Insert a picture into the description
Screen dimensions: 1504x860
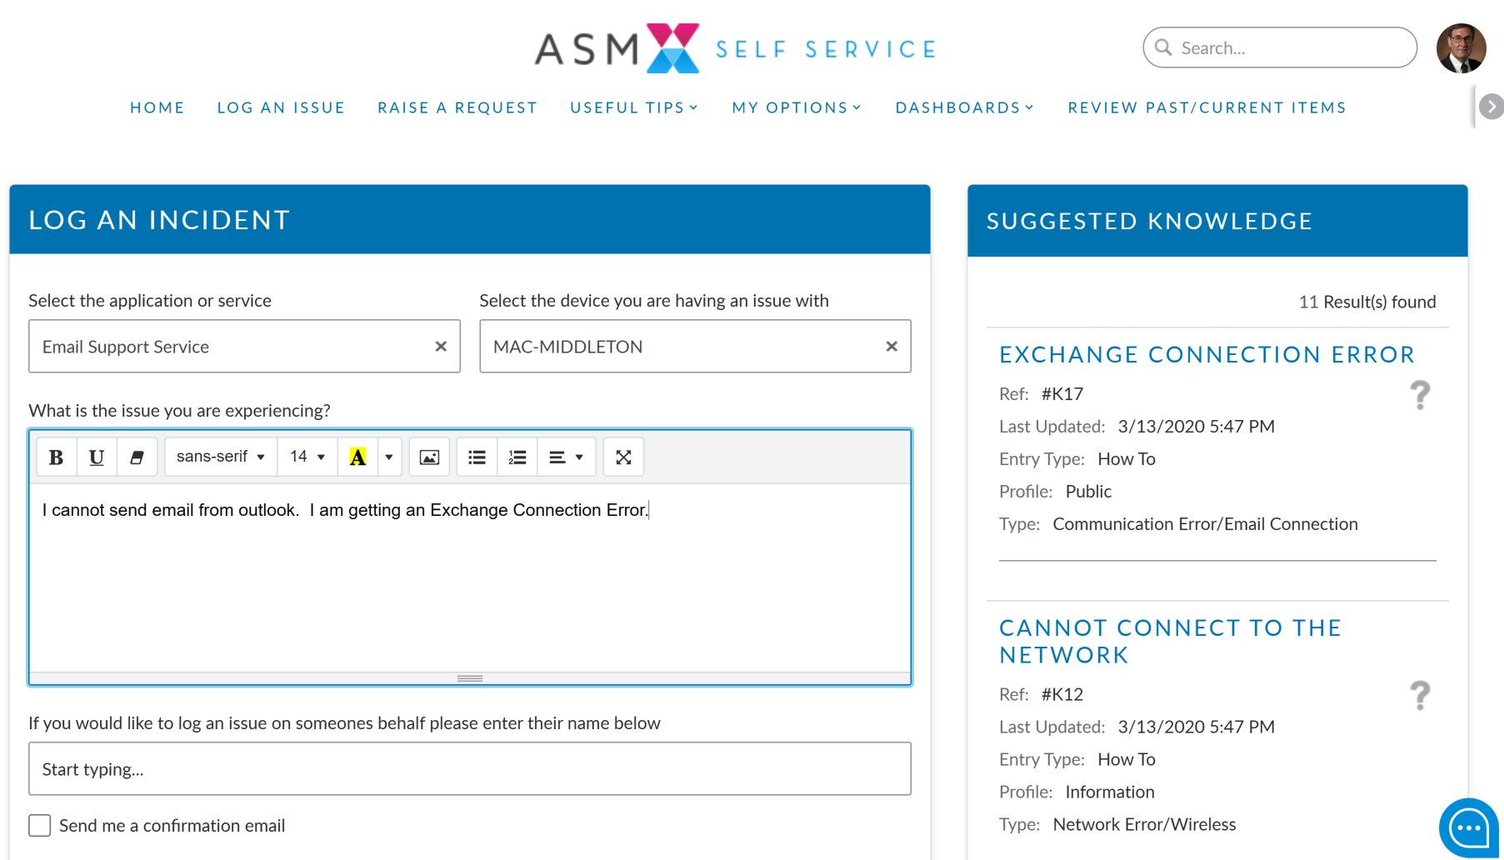coord(429,457)
